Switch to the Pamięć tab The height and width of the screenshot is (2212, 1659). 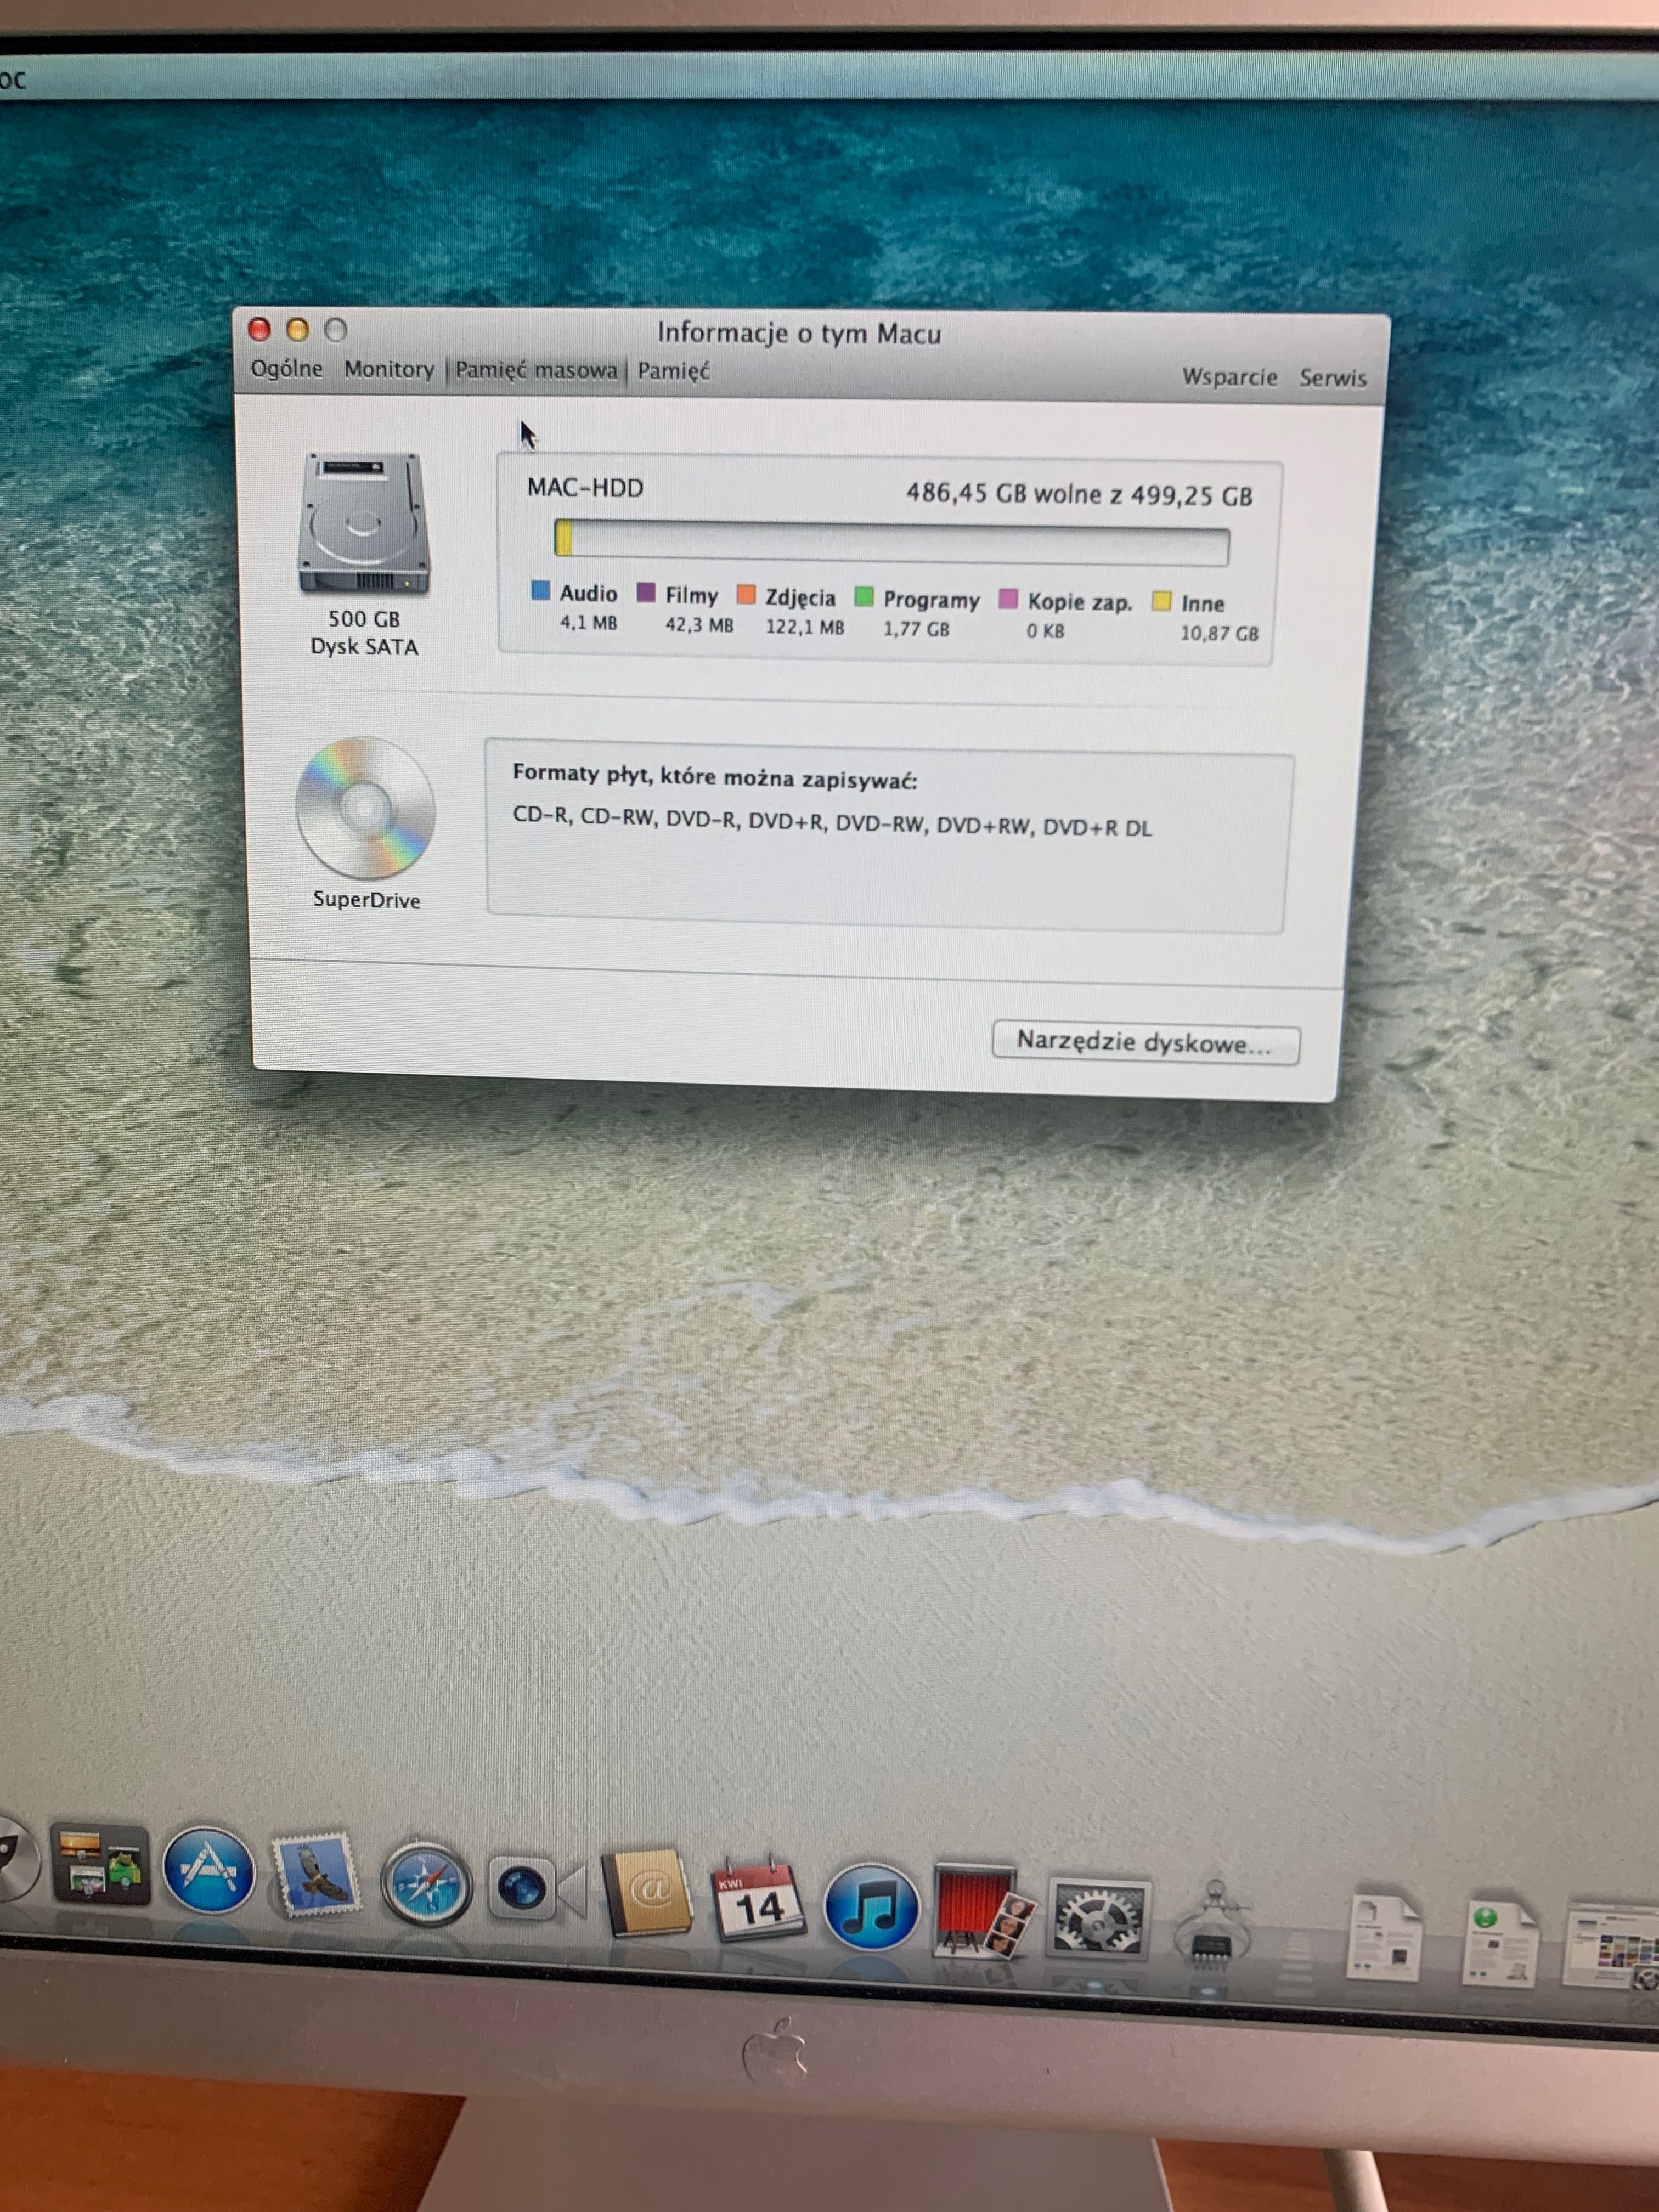tap(673, 371)
